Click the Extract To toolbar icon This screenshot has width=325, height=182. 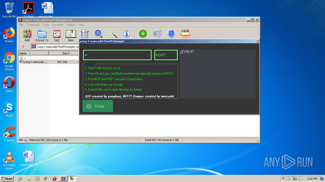[42, 36]
